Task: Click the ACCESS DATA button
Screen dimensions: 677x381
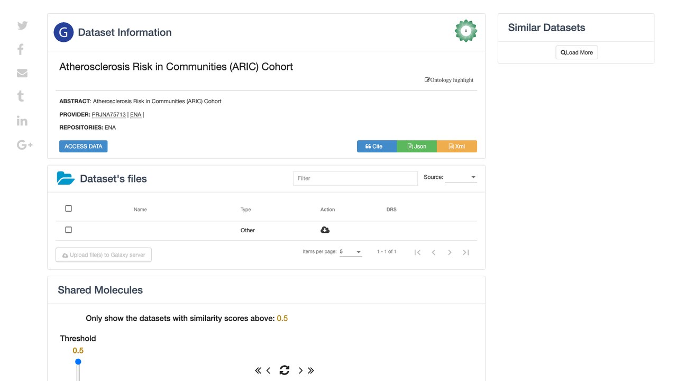Action: coord(84,146)
